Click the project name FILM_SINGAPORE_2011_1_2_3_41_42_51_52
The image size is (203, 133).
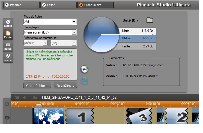(79, 97)
